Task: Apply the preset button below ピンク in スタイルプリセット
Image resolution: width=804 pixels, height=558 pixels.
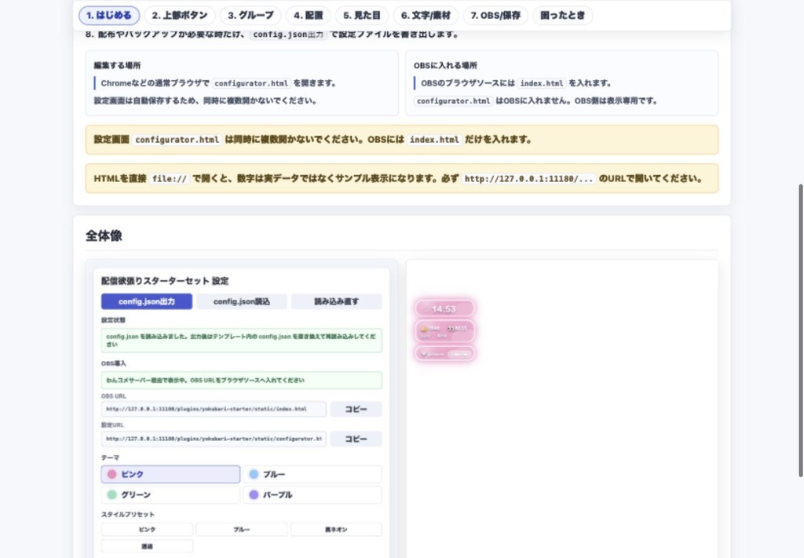Action: pos(147,546)
